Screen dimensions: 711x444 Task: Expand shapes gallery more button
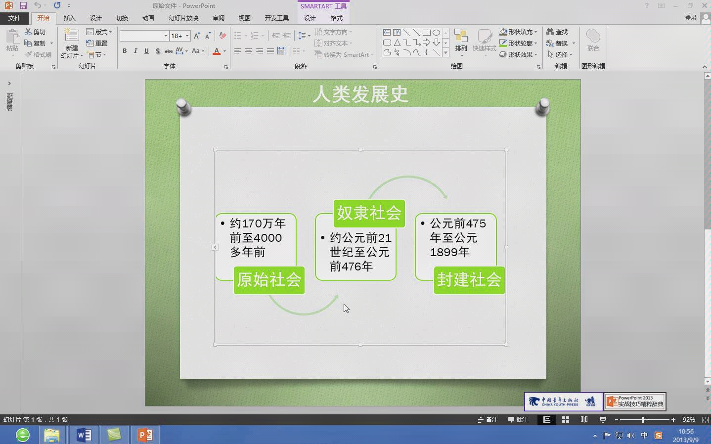point(445,52)
